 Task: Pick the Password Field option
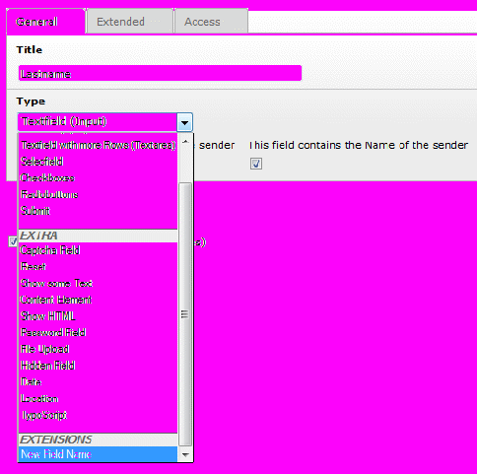pyautogui.click(x=98, y=333)
